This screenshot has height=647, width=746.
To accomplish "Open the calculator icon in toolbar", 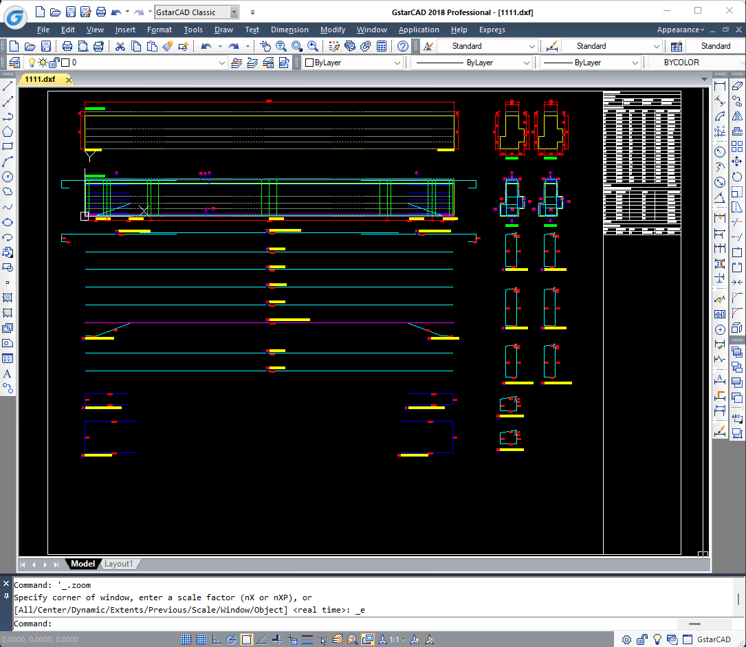I will [x=381, y=46].
